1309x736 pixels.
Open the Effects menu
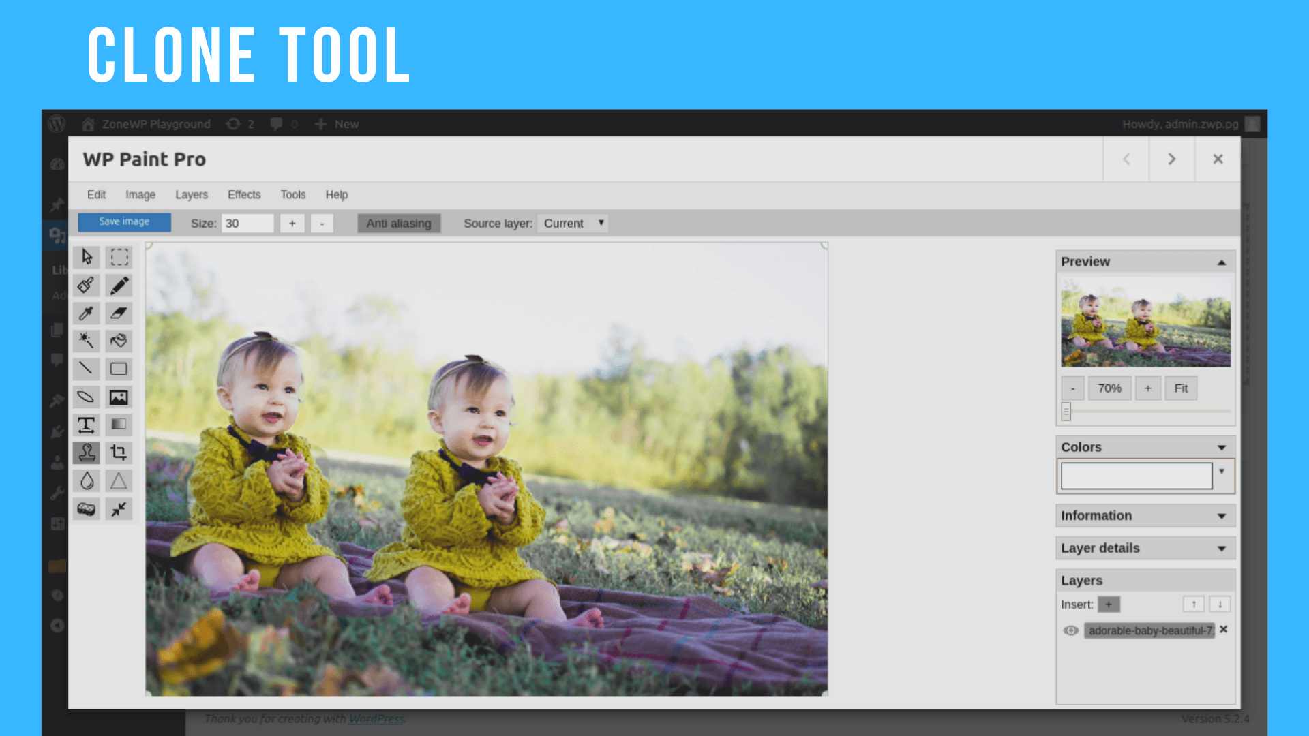tap(243, 195)
